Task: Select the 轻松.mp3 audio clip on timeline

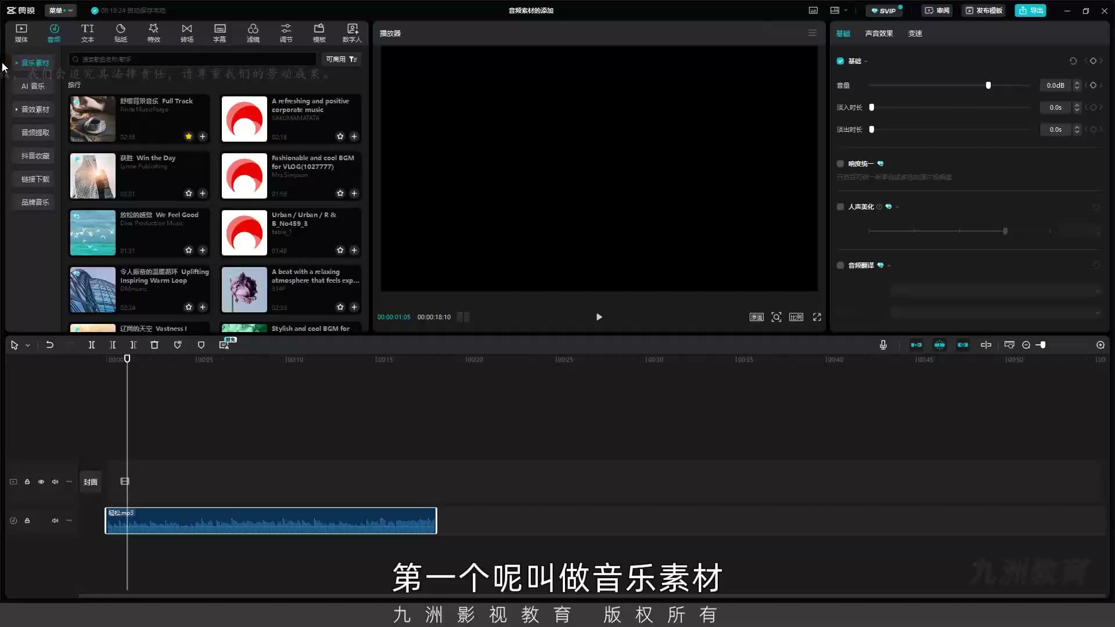Action: 271,521
